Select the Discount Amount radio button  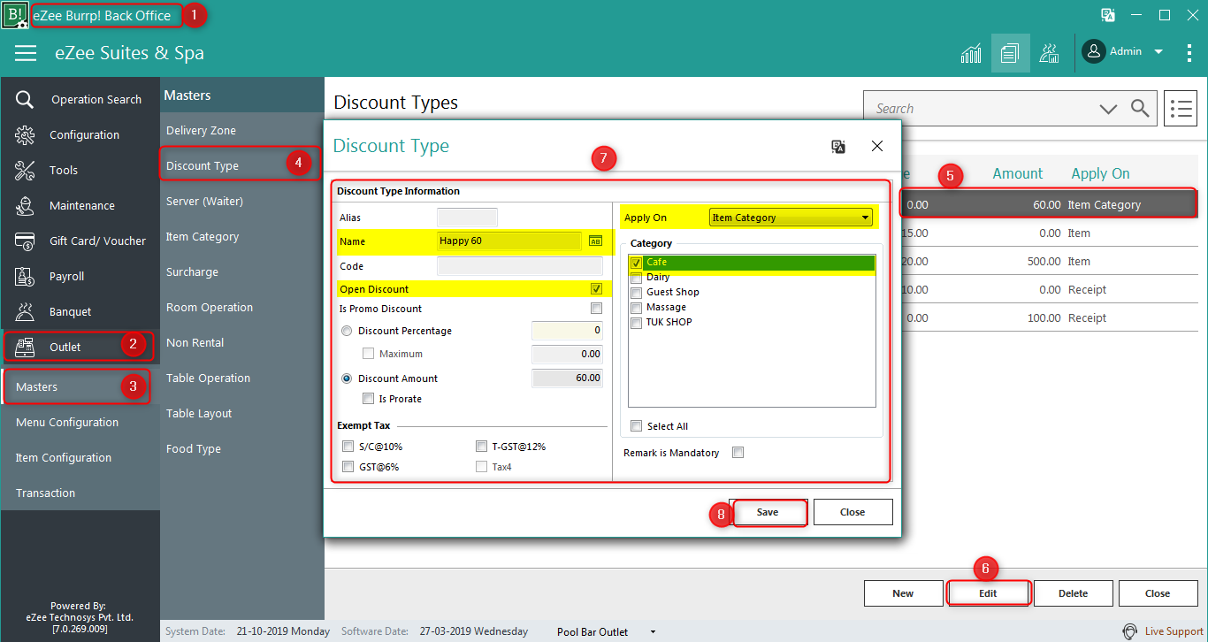[347, 378]
